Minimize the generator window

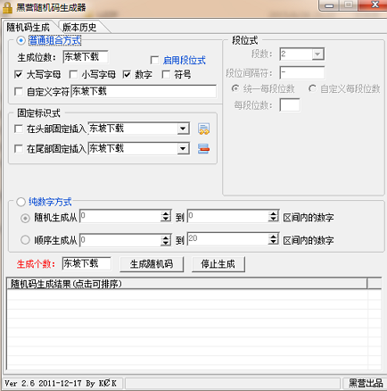point(329,5)
